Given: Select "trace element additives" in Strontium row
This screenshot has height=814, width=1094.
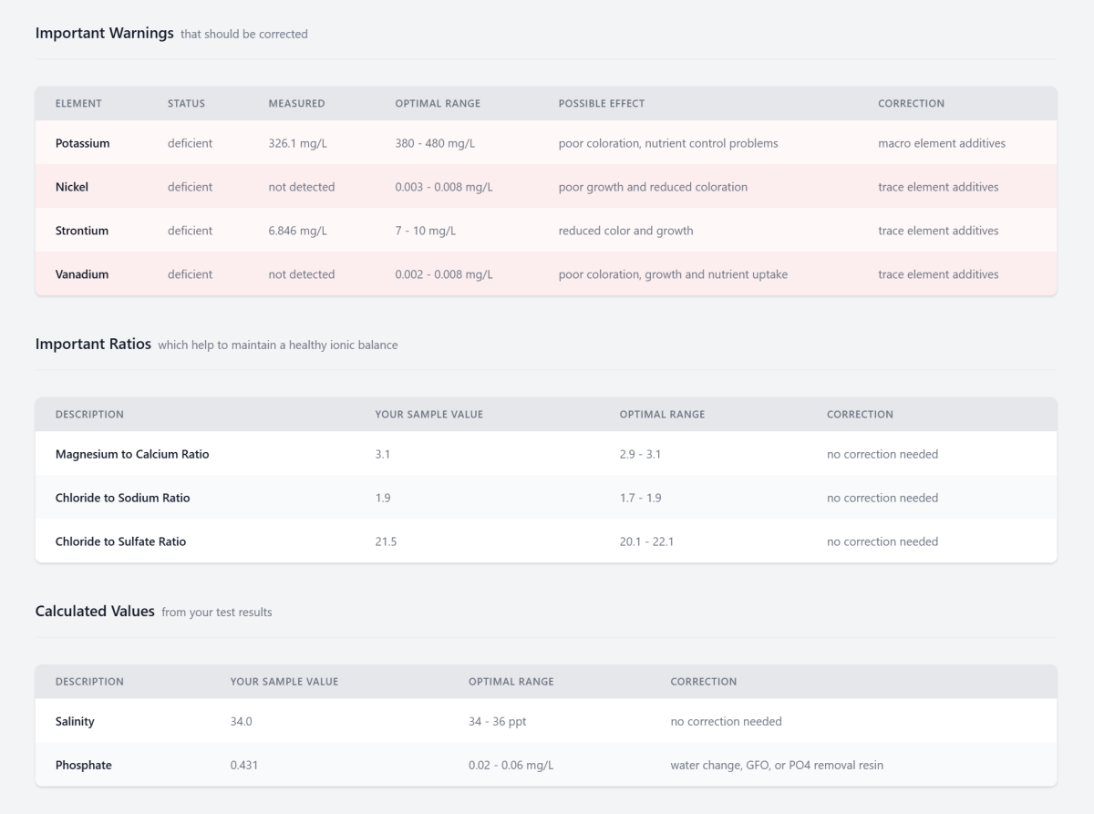Looking at the screenshot, I should 938,231.
